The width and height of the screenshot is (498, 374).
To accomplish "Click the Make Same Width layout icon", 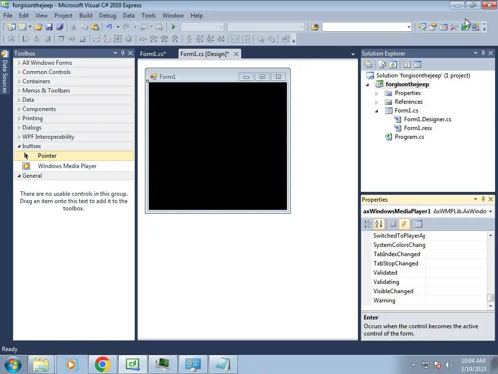I will (x=96, y=39).
